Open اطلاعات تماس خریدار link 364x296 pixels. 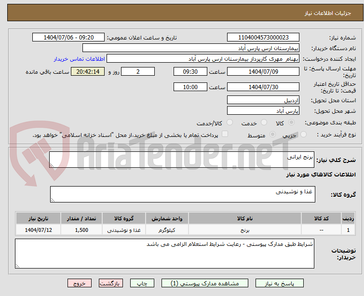(80, 59)
